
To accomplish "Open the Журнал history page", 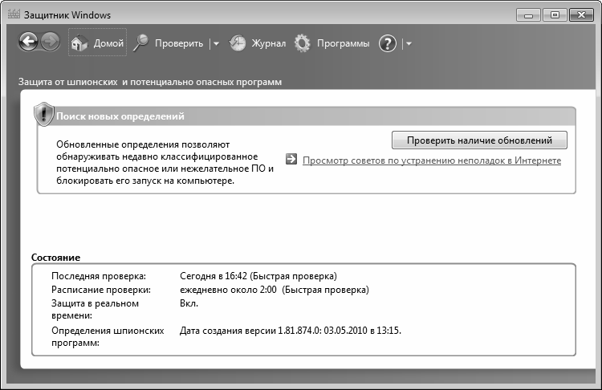I will pos(269,43).
